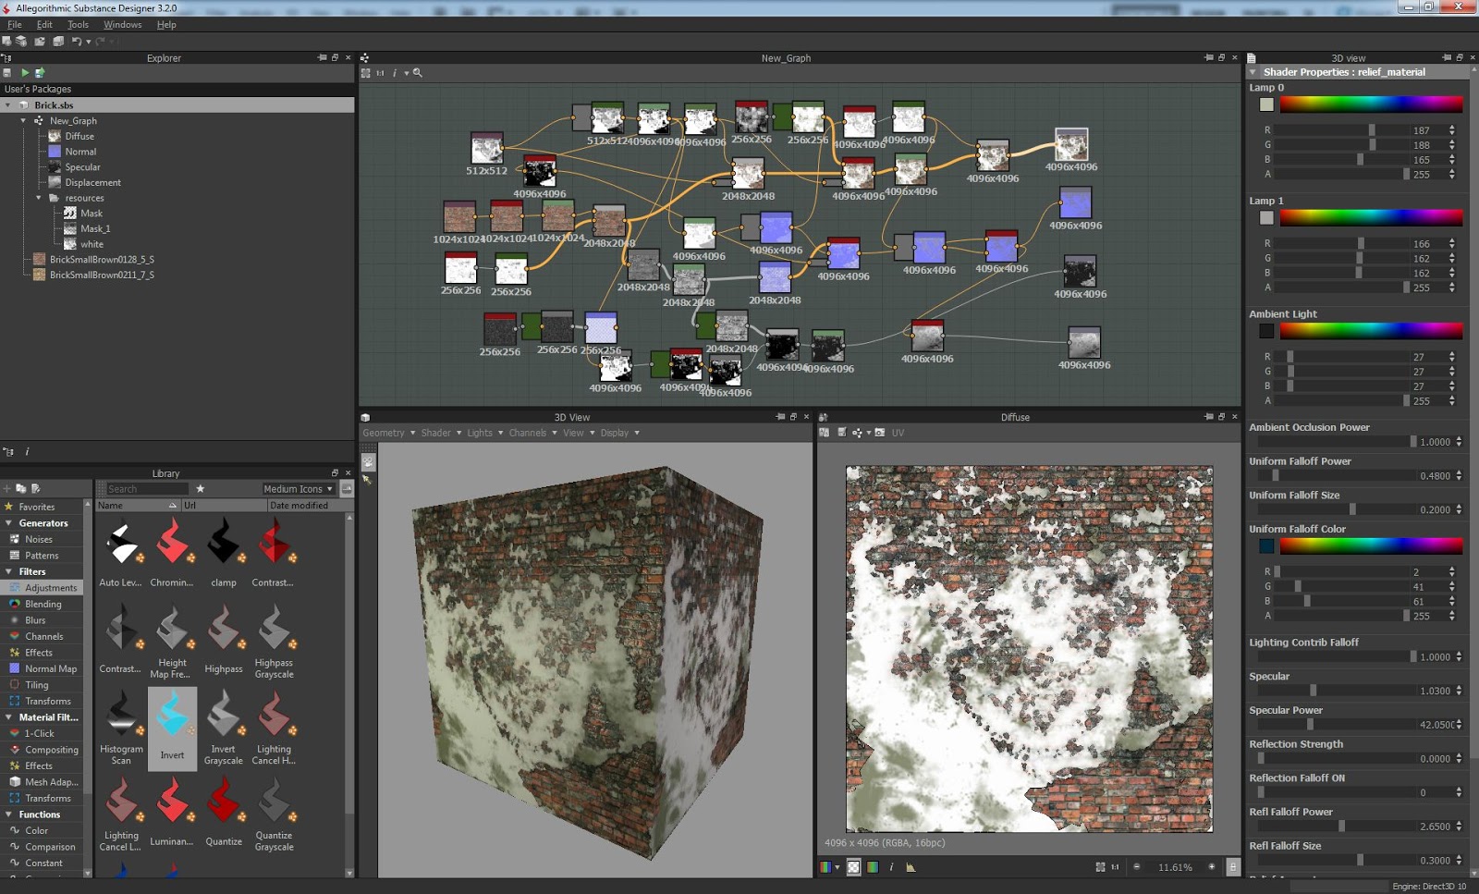Click the green play icon in Explorer
Viewport: 1479px width, 894px height.
click(x=25, y=73)
